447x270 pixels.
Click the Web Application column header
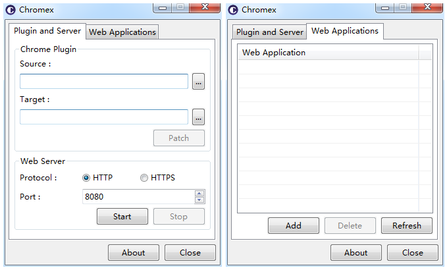pos(328,53)
